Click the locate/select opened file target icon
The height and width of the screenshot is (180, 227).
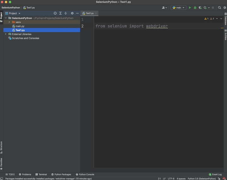click(55, 14)
